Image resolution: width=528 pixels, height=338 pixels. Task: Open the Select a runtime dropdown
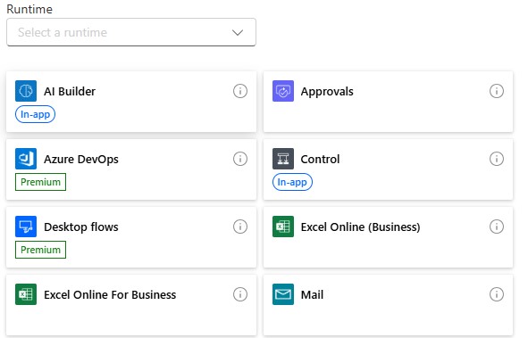[131, 32]
